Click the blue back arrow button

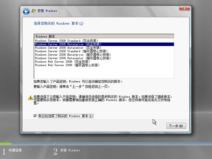[26, 11]
